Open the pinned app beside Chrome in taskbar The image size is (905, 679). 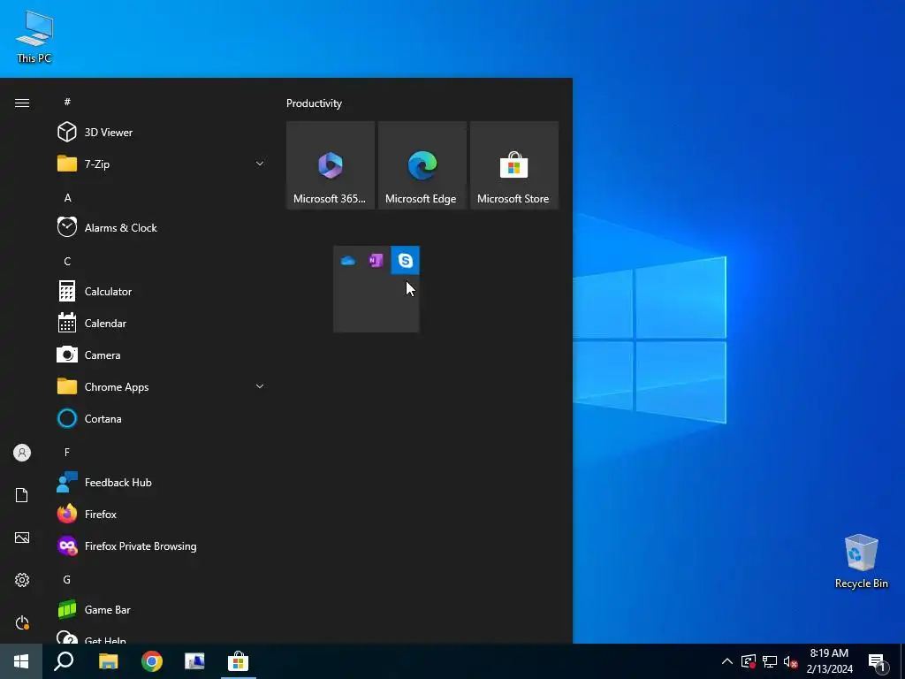(194, 661)
